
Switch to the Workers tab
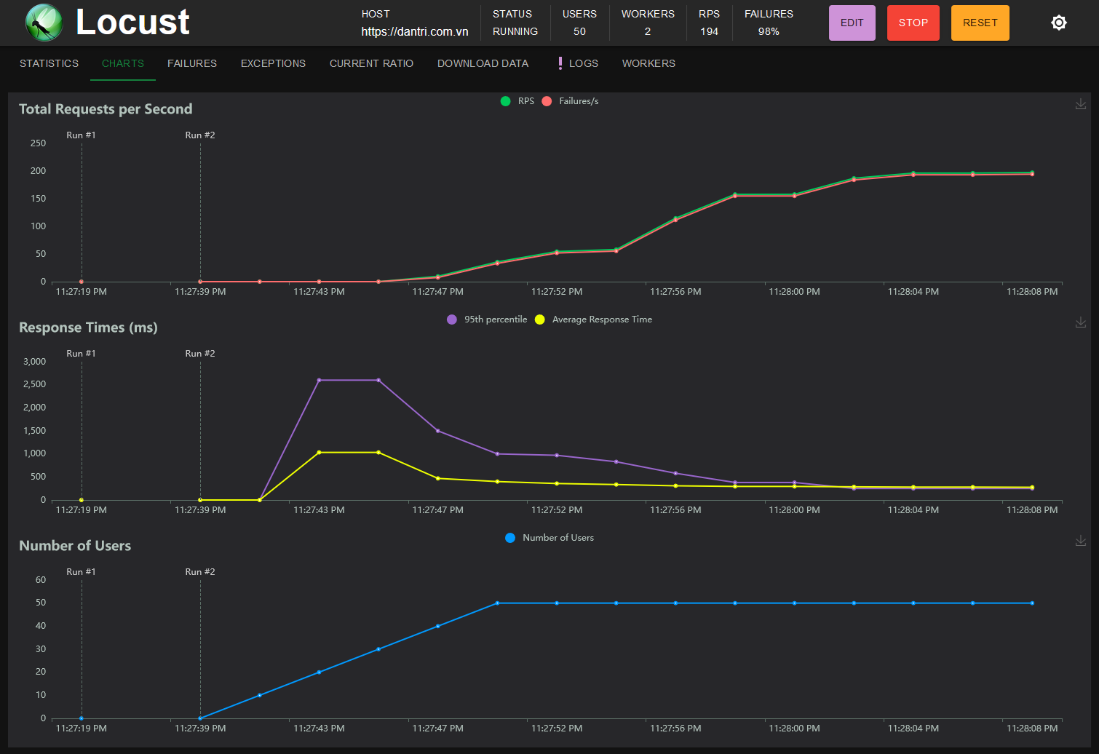coord(648,63)
